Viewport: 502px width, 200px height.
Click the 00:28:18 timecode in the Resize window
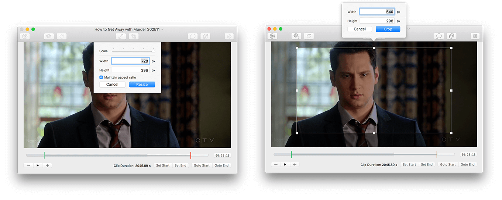coord(222,156)
